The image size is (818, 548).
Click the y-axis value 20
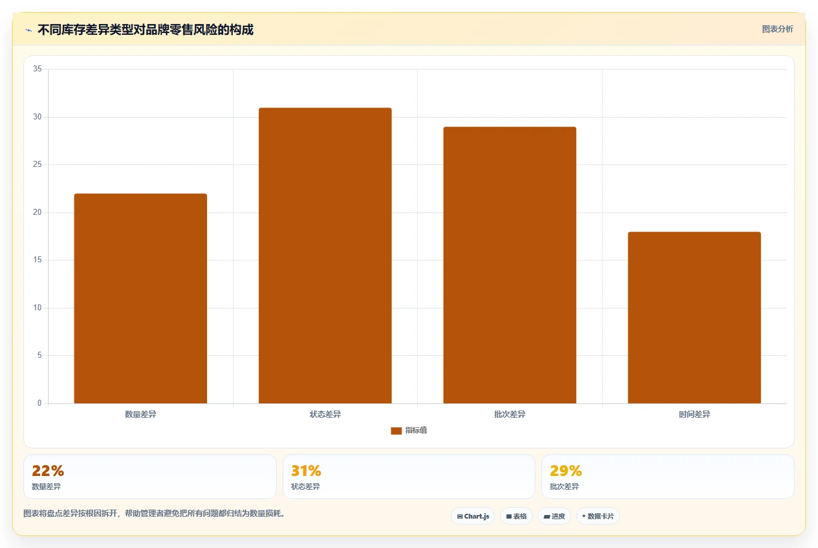click(37, 212)
